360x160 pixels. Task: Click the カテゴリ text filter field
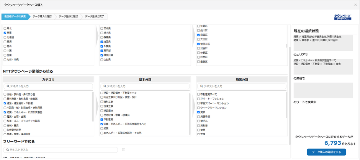click(x=50, y=86)
